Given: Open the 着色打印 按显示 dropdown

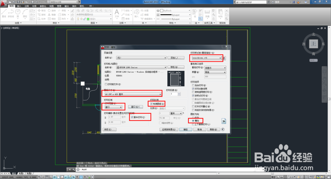Looking at the screenshot, I should [x=215, y=68].
